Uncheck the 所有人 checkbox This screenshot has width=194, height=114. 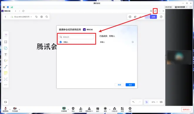pyautogui.click(x=61, y=42)
